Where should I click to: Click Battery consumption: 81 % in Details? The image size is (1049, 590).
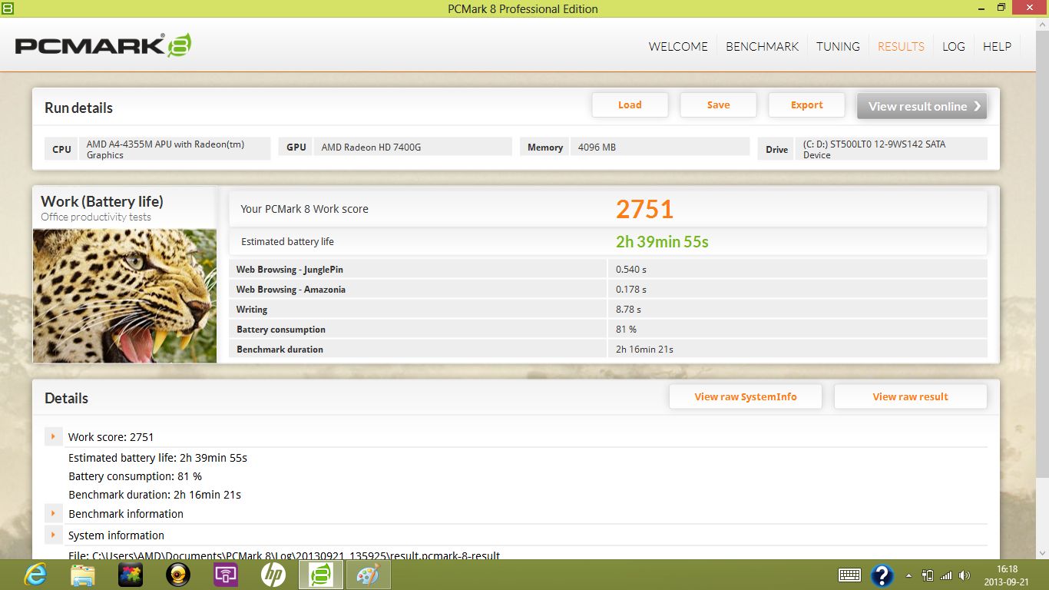pos(135,476)
